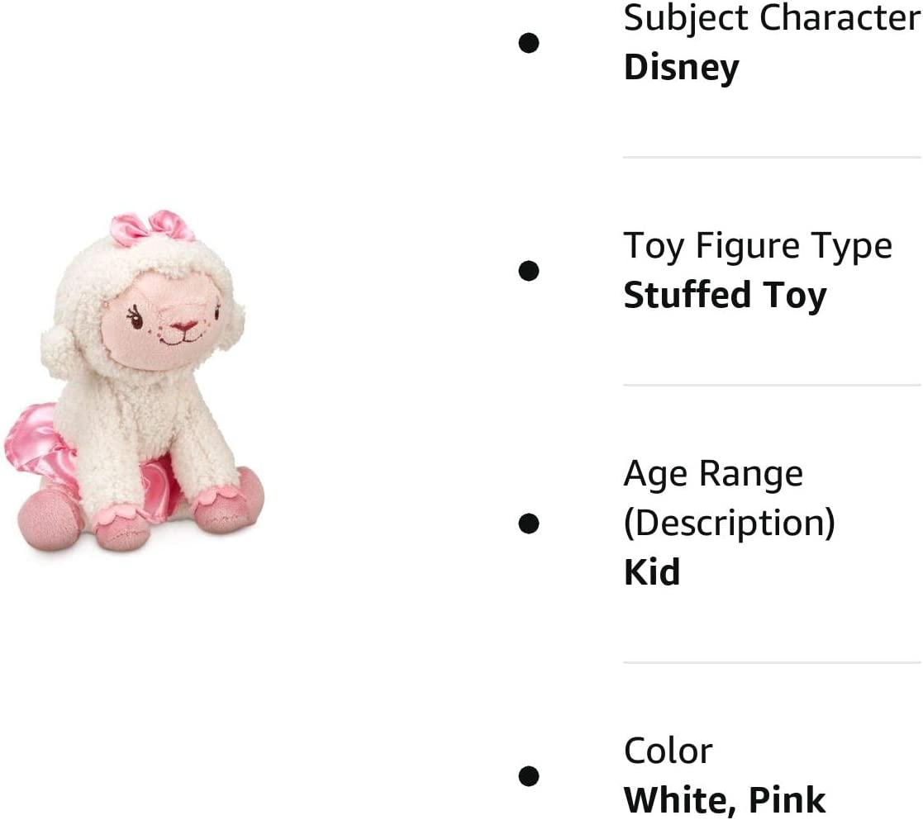The width and height of the screenshot is (923, 820).
Task: Select the bold Kid value
Action: (x=652, y=572)
